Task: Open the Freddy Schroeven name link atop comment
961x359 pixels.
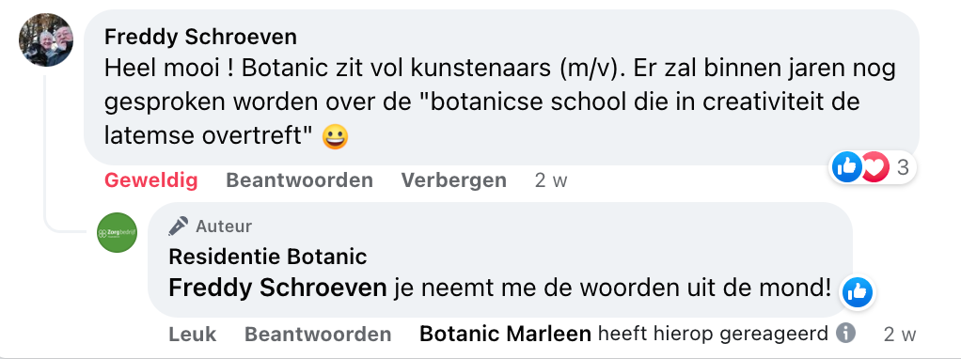Action: pyautogui.click(x=200, y=37)
